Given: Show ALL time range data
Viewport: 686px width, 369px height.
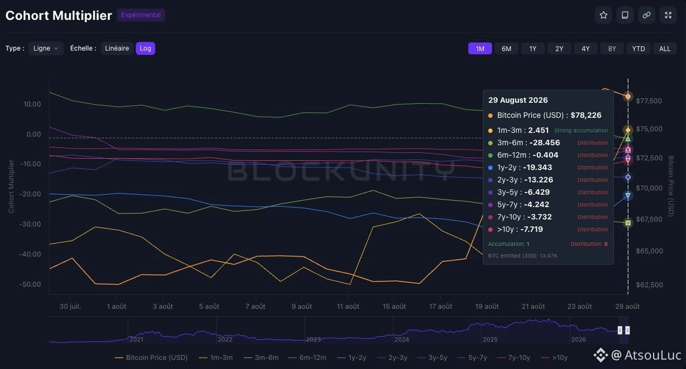Looking at the screenshot, I should 665,48.
